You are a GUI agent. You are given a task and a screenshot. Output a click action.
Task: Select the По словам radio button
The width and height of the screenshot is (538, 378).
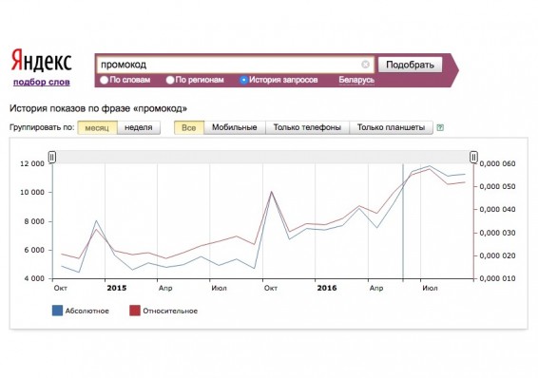click(x=104, y=80)
